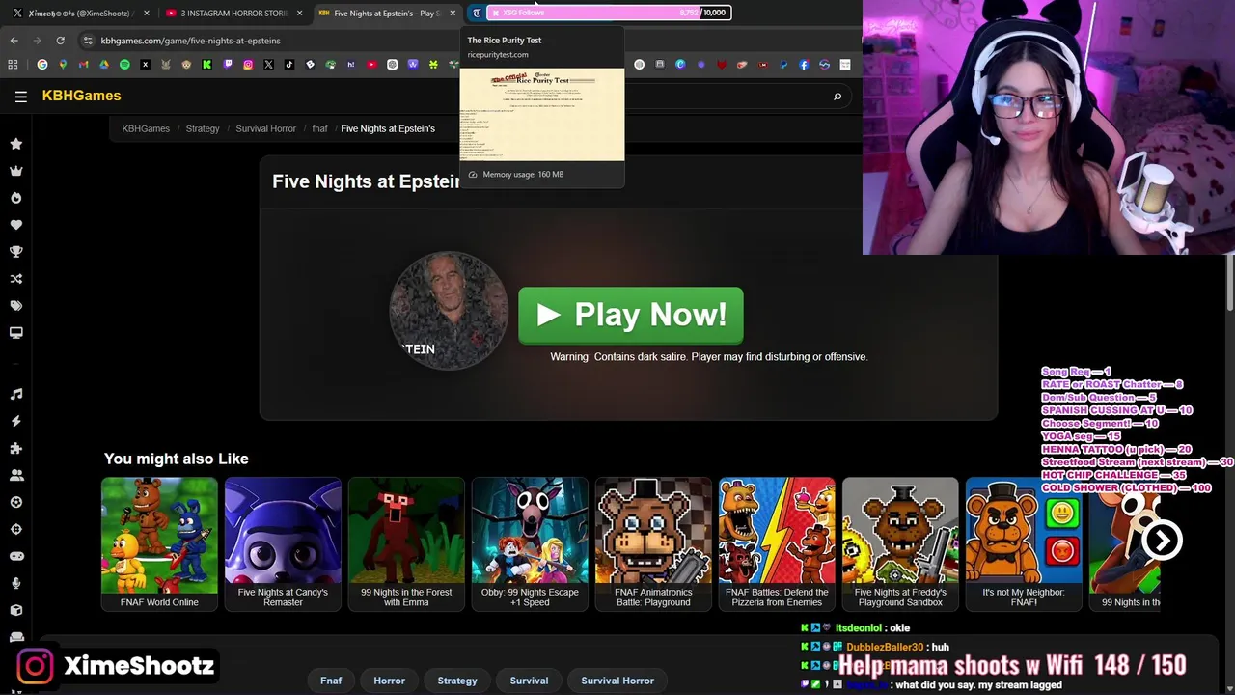Open the 3D cube category icon
This screenshot has width=1235, height=695.
click(16, 610)
